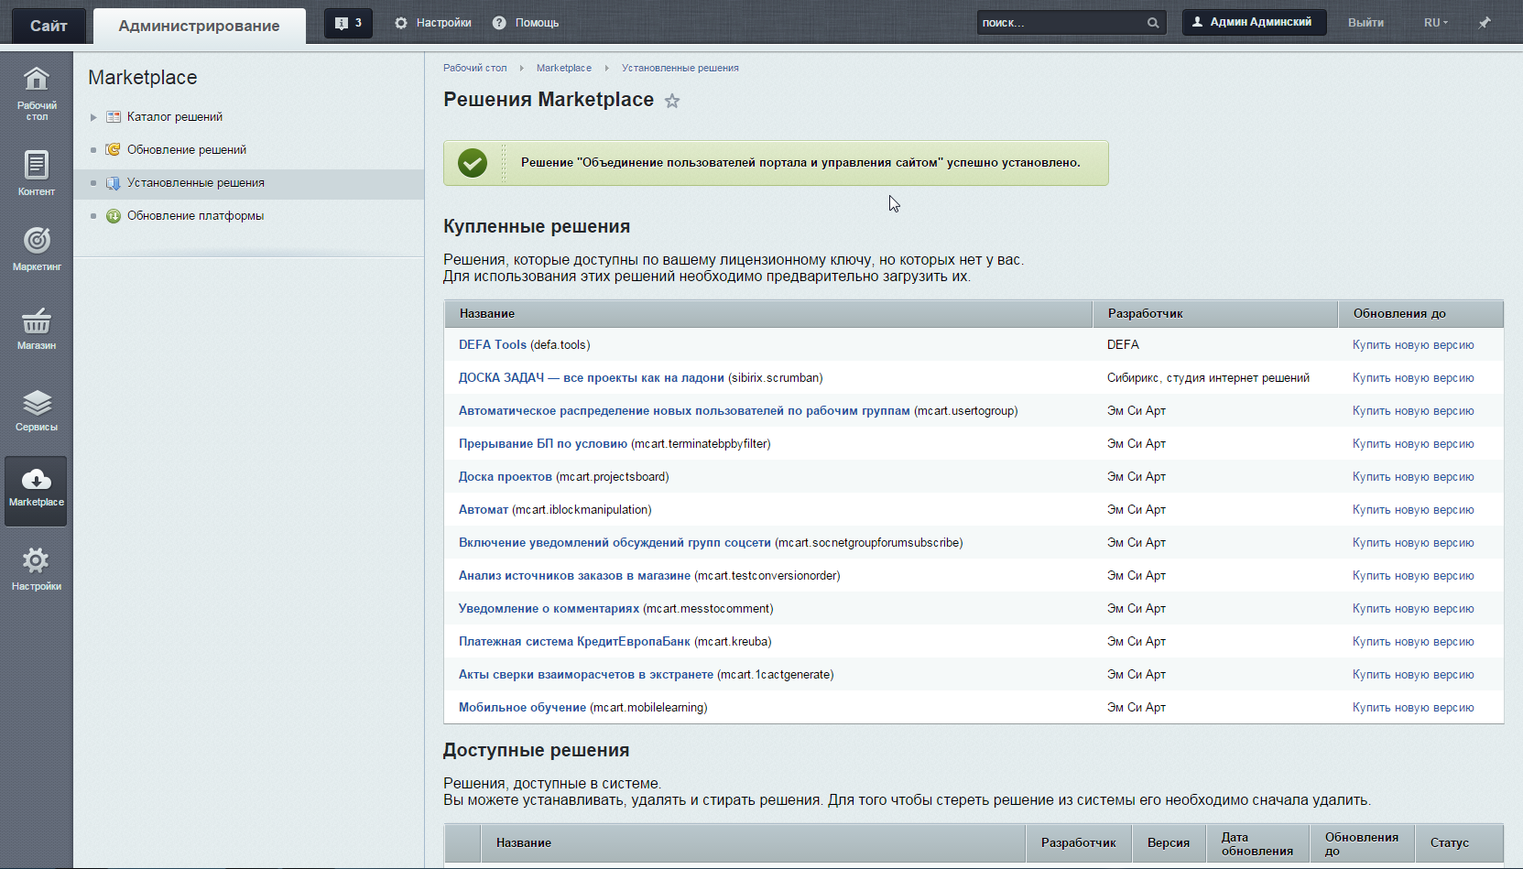Viewport: 1523px width, 869px height.
Task: Click Купить новую версию for Мобильное обучение
Action: [1413, 708]
